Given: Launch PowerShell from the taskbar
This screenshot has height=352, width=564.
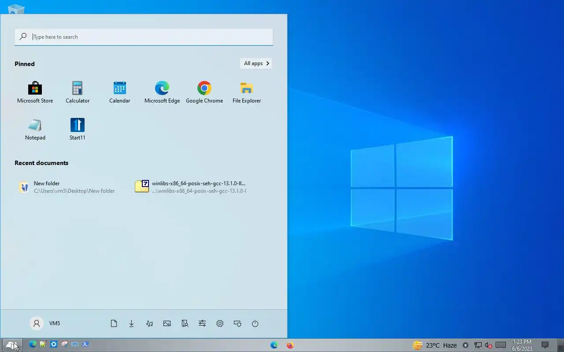Looking at the screenshot, I should (85, 345).
